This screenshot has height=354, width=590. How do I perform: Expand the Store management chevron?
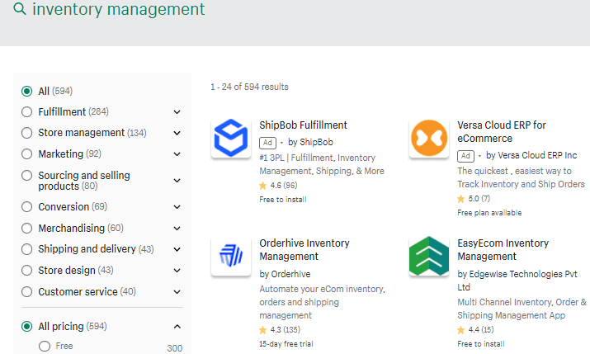point(177,133)
